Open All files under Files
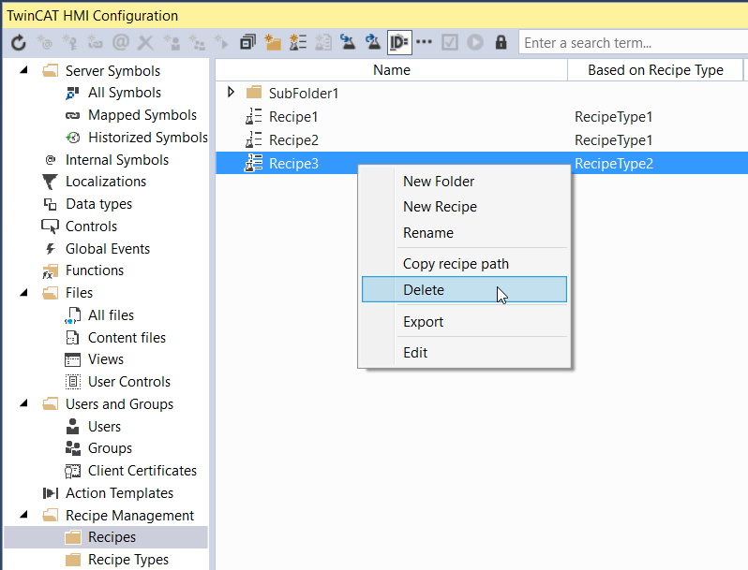Image resolution: width=748 pixels, height=570 pixels. click(111, 315)
